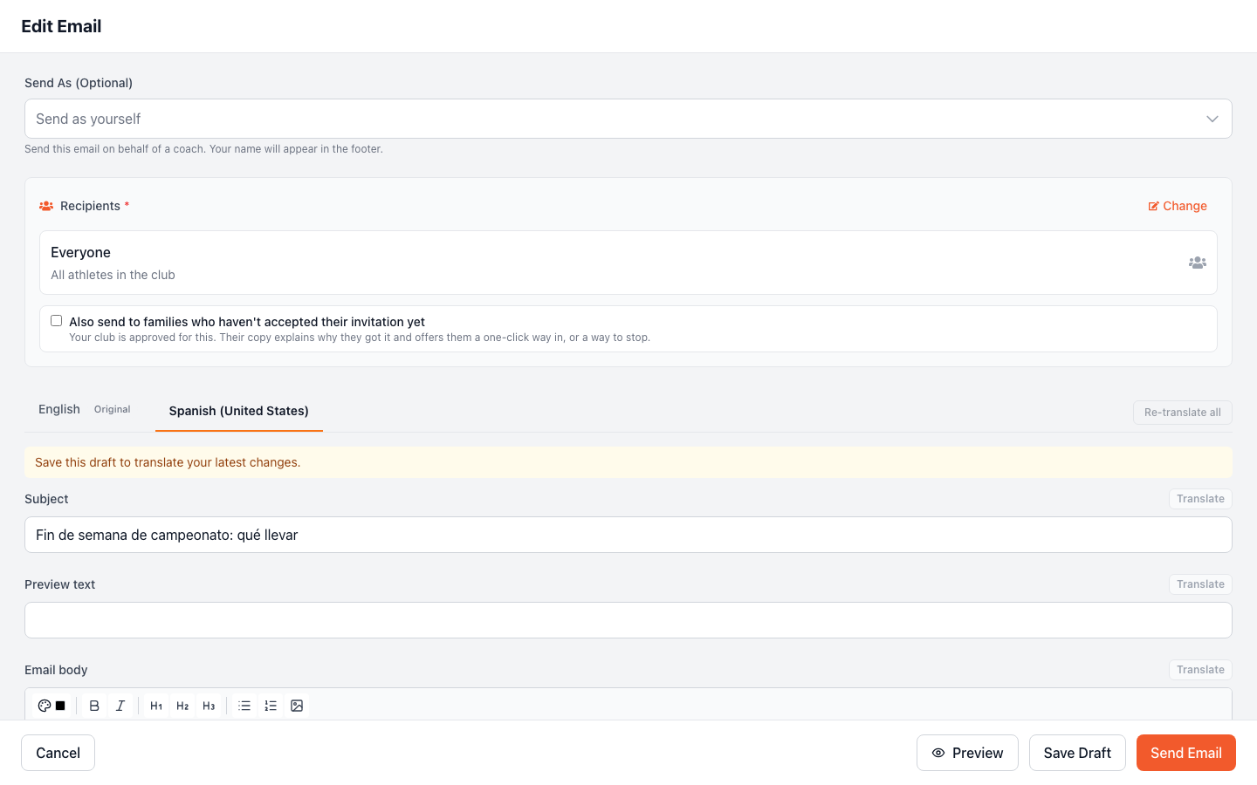The width and height of the screenshot is (1257, 785).
Task: Save the email as draft
Action: (1077, 753)
